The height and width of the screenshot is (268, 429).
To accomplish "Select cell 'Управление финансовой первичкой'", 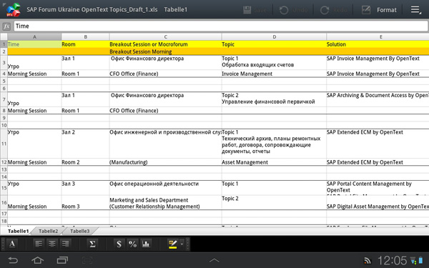I will click(x=274, y=99).
